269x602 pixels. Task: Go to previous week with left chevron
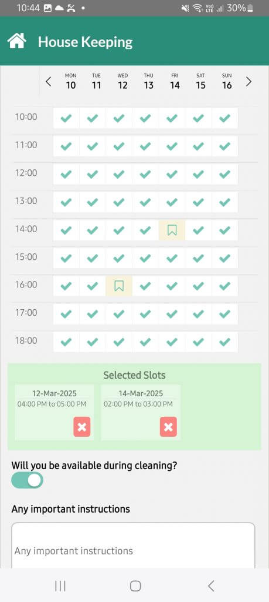(48, 81)
